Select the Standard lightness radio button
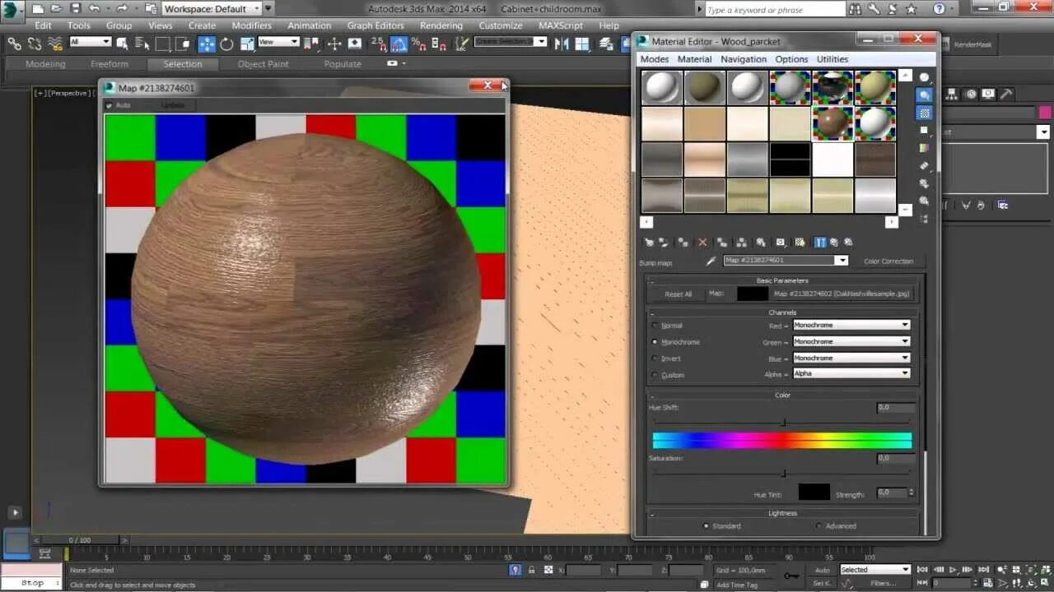 (706, 526)
